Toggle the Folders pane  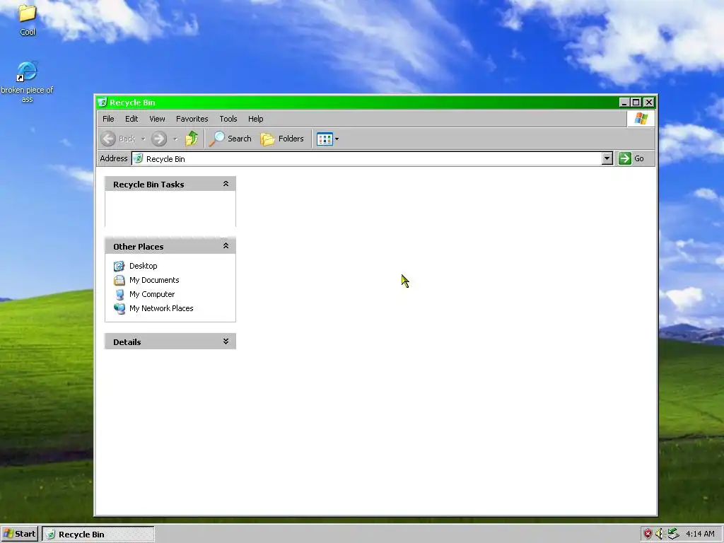[281, 139]
